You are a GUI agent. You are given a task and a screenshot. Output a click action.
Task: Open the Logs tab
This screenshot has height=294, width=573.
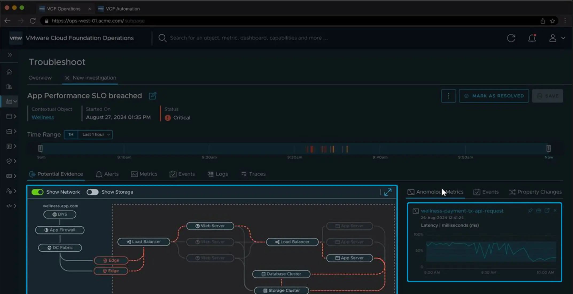click(x=218, y=174)
